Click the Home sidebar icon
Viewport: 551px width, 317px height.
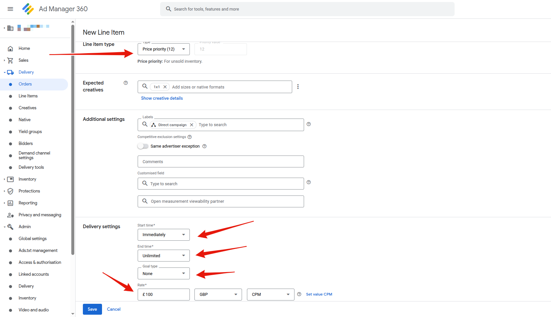click(x=11, y=49)
